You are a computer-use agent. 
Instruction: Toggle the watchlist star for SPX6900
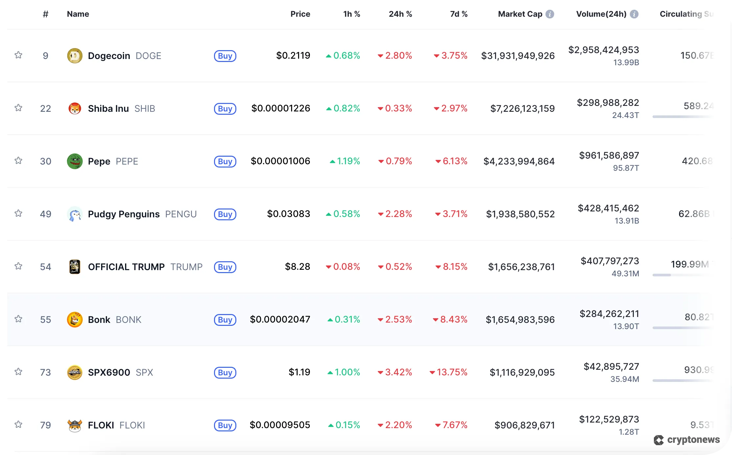(x=19, y=372)
